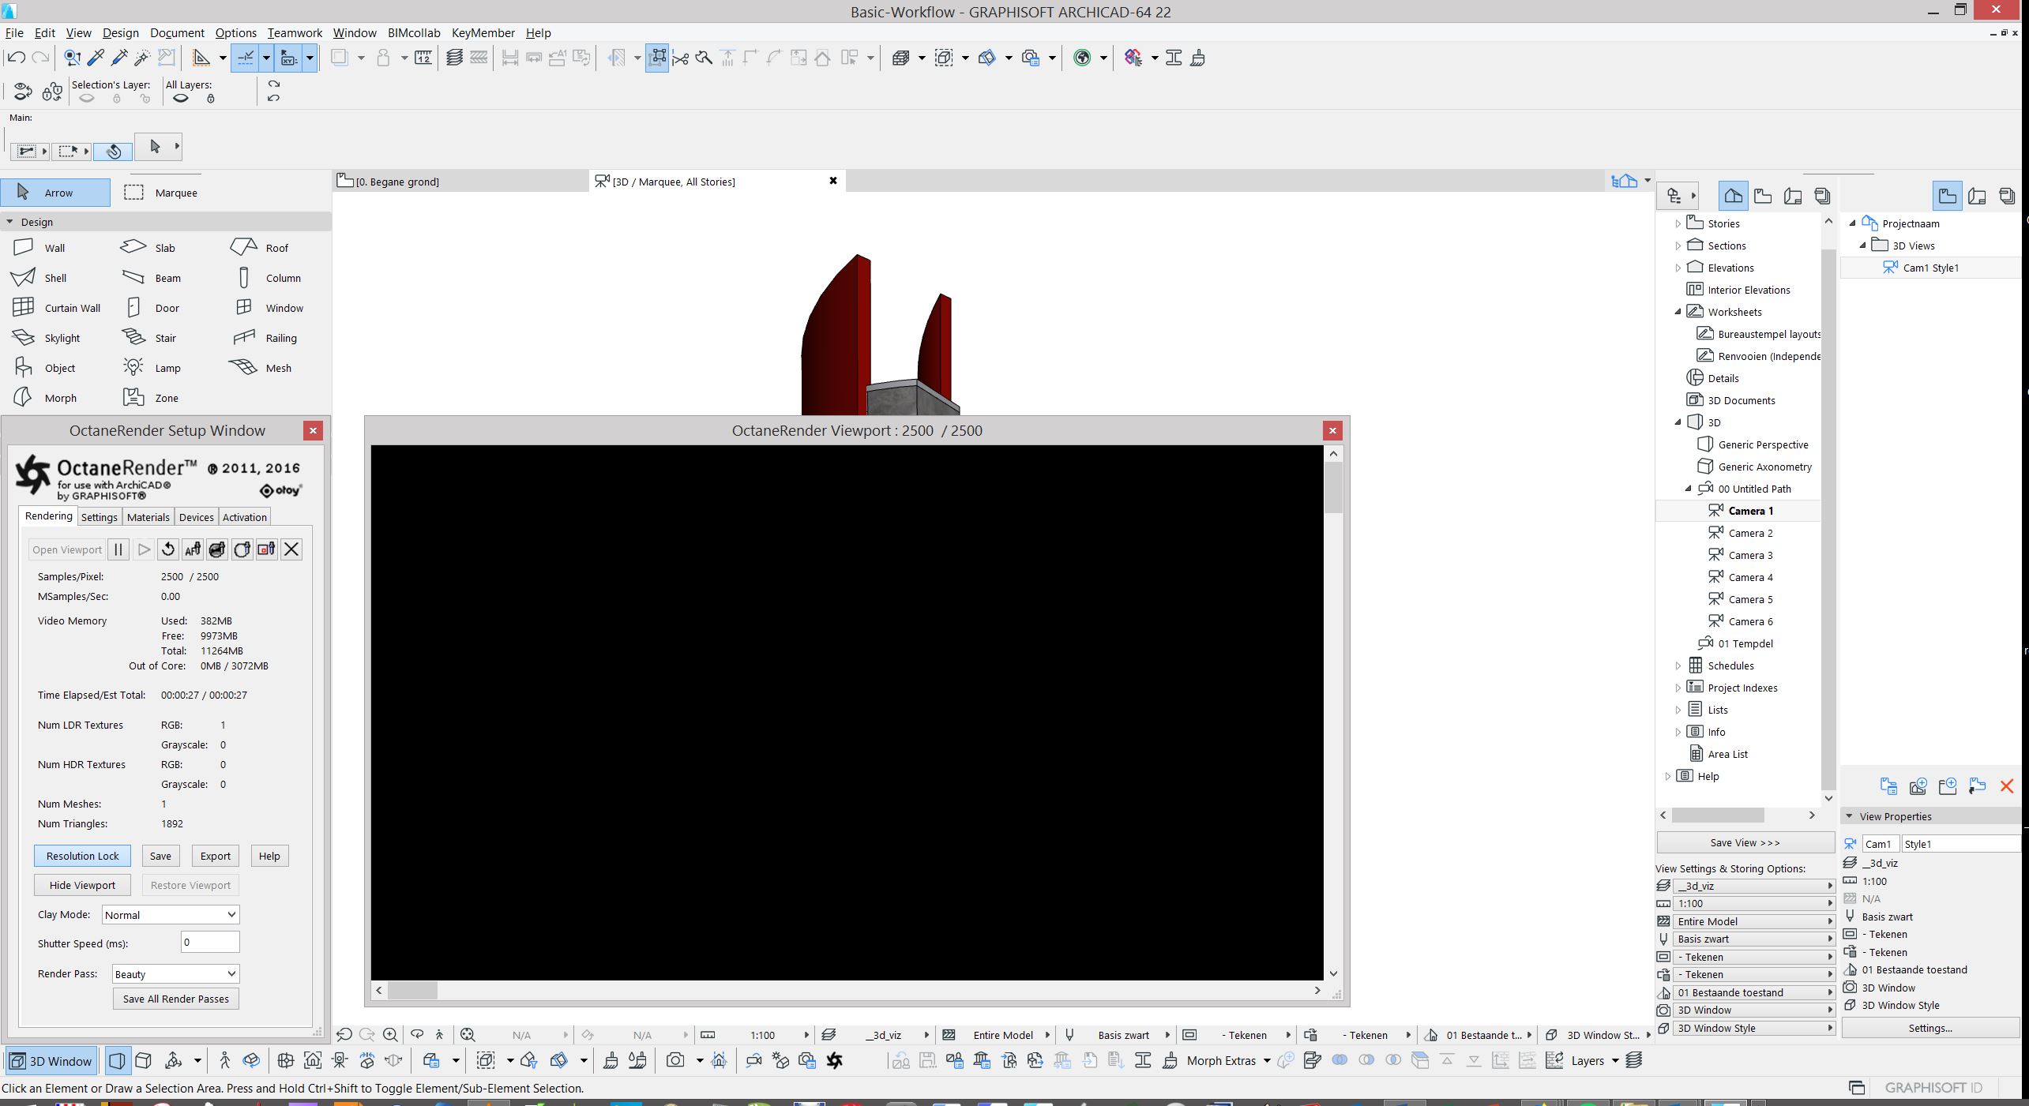
Task: Collapse the Design toolbox section
Action: click(9, 222)
